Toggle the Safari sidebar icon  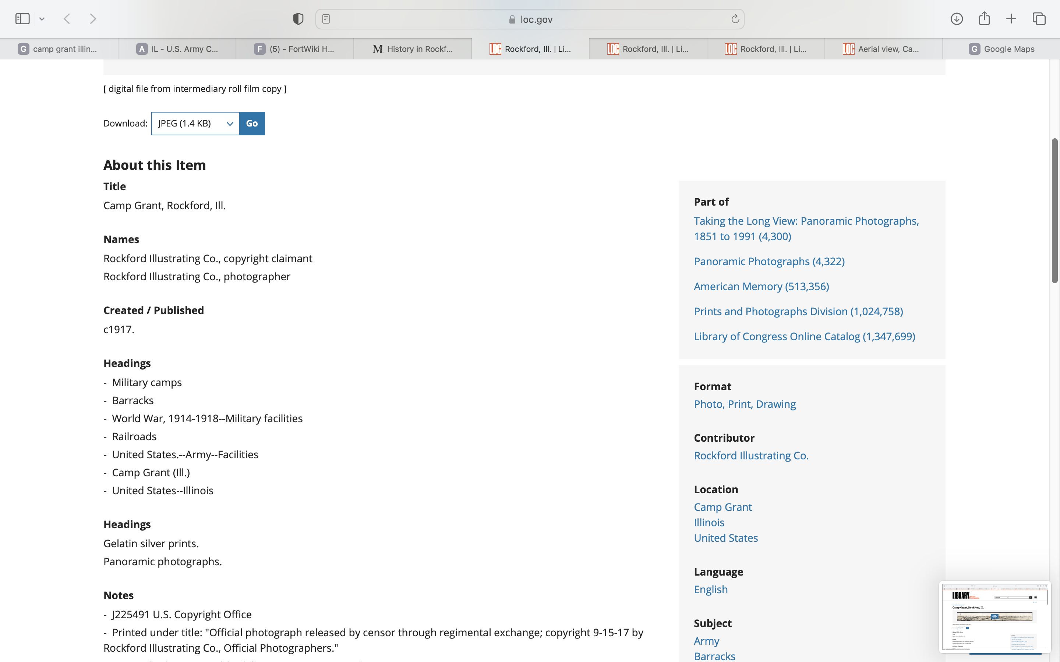[22, 19]
